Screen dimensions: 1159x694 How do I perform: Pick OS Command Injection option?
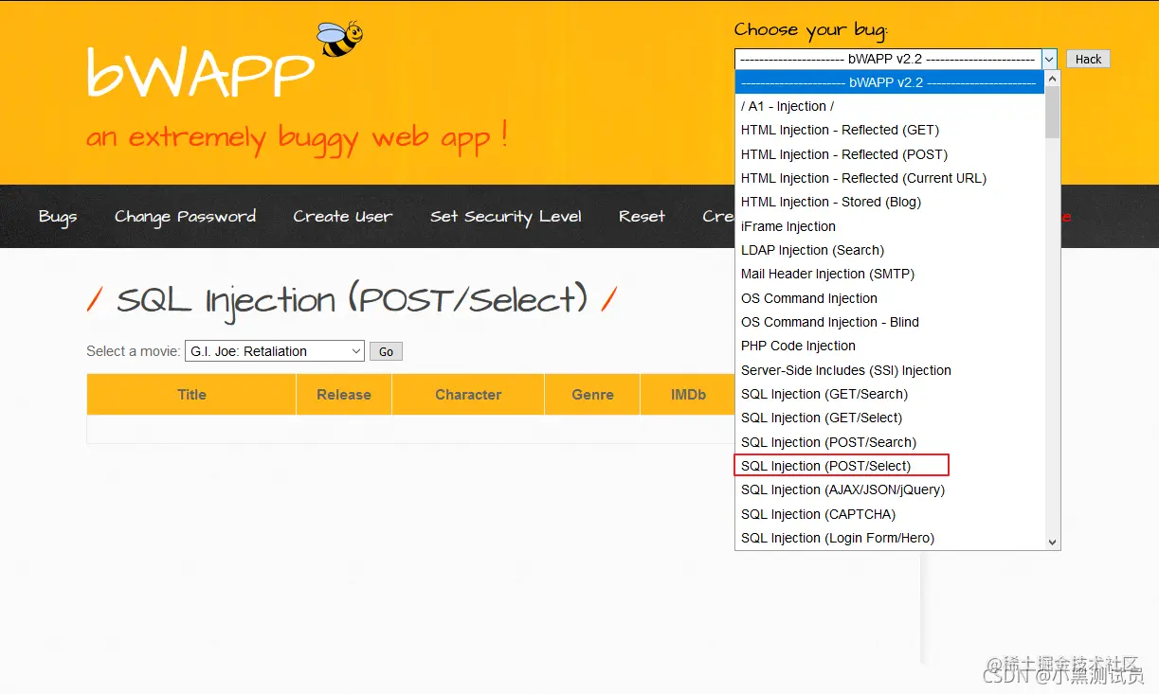(x=890, y=298)
